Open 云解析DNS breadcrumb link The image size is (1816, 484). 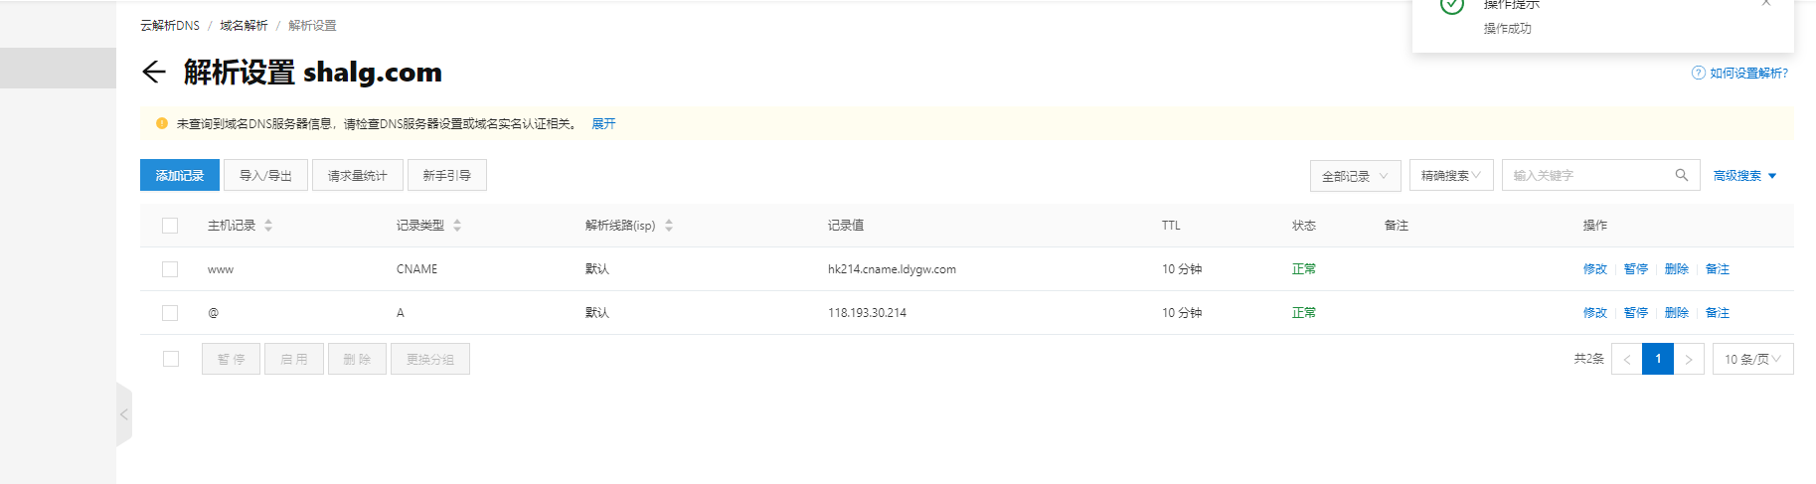[x=170, y=25]
